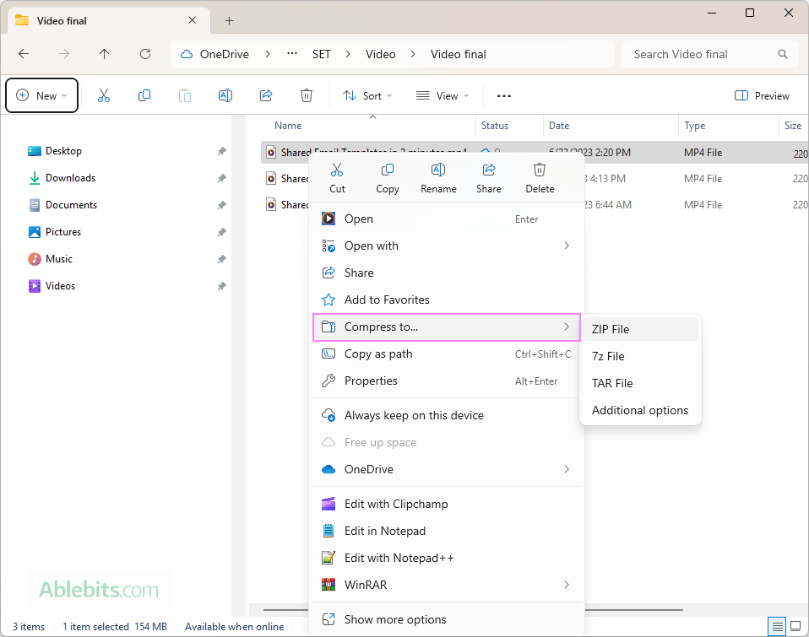
Task: Select Edit with Notepad++
Action: (x=447, y=558)
